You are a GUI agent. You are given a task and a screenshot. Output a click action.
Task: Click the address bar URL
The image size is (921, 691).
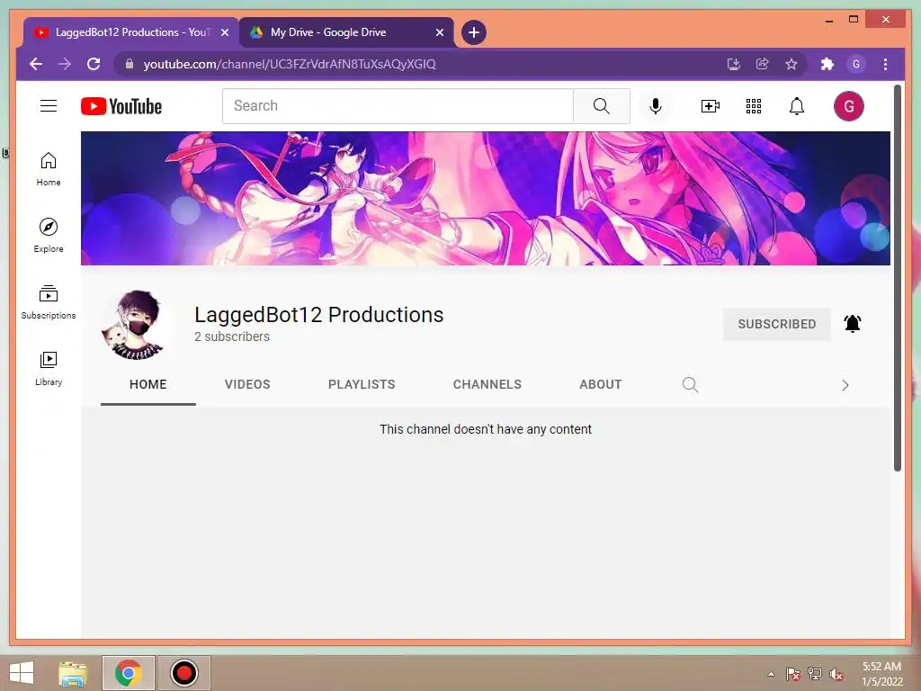290,64
